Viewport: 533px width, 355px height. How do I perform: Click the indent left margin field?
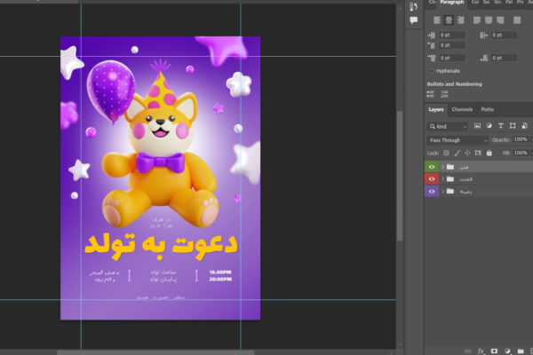pos(452,35)
